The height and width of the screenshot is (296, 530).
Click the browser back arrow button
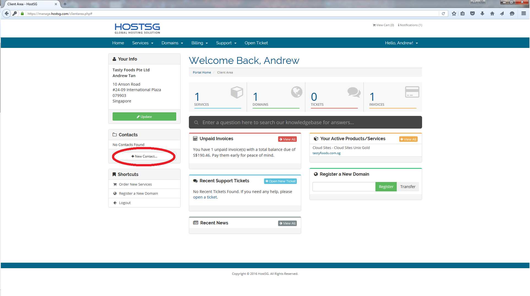coord(7,13)
